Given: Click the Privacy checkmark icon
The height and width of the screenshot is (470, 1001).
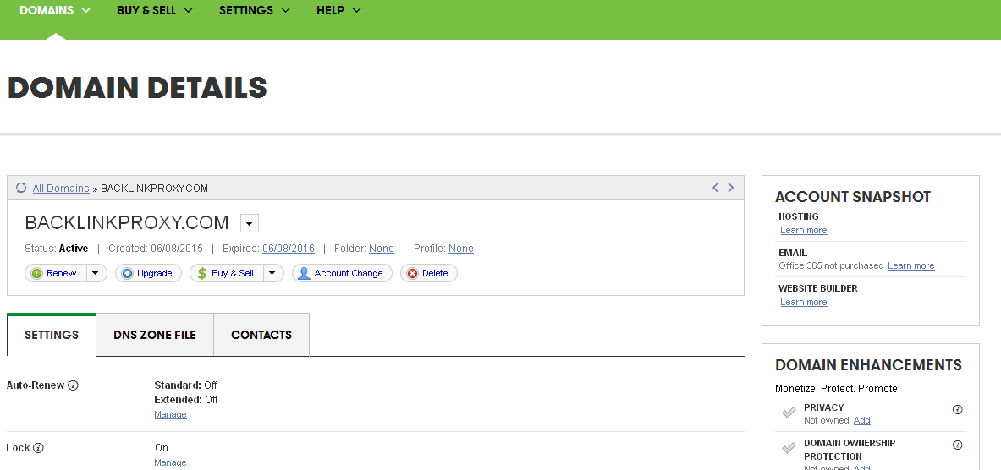Looking at the screenshot, I should point(789,413).
